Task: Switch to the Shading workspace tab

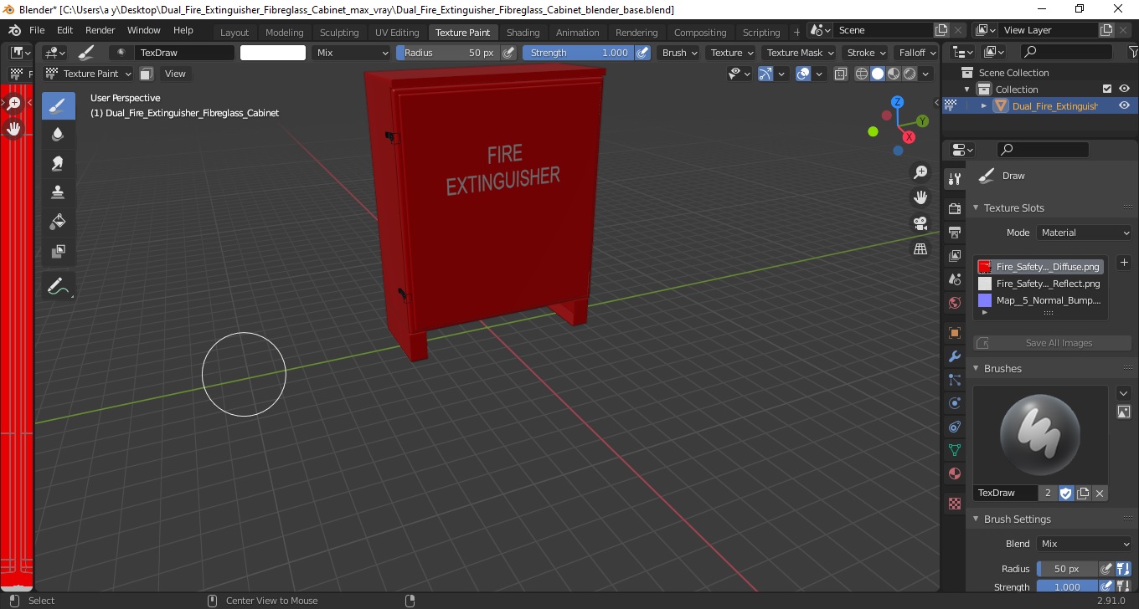Action: pyautogui.click(x=523, y=33)
